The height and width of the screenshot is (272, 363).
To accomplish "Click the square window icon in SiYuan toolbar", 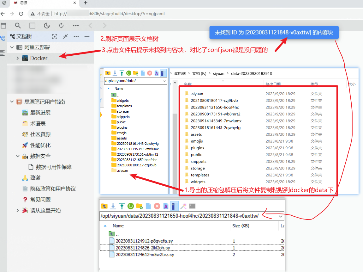I will 33,26.
